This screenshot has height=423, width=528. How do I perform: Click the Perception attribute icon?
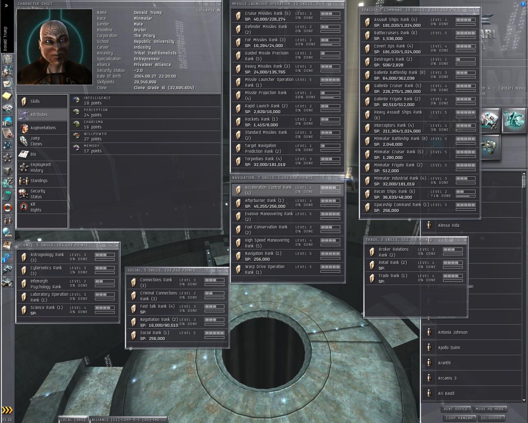point(76,112)
